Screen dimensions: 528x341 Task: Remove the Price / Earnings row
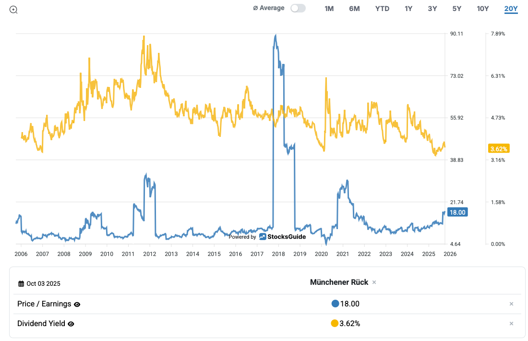tap(511, 304)
